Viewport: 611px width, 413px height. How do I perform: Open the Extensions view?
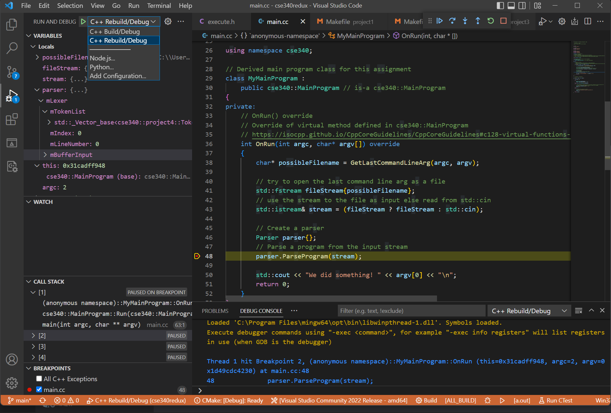pos(12,120)
